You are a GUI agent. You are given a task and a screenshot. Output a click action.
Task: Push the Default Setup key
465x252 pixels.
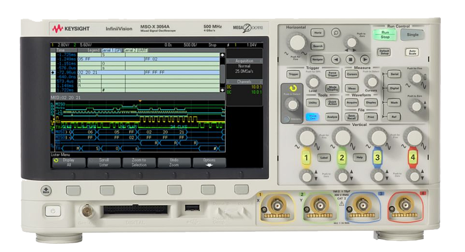coord(384,53)
